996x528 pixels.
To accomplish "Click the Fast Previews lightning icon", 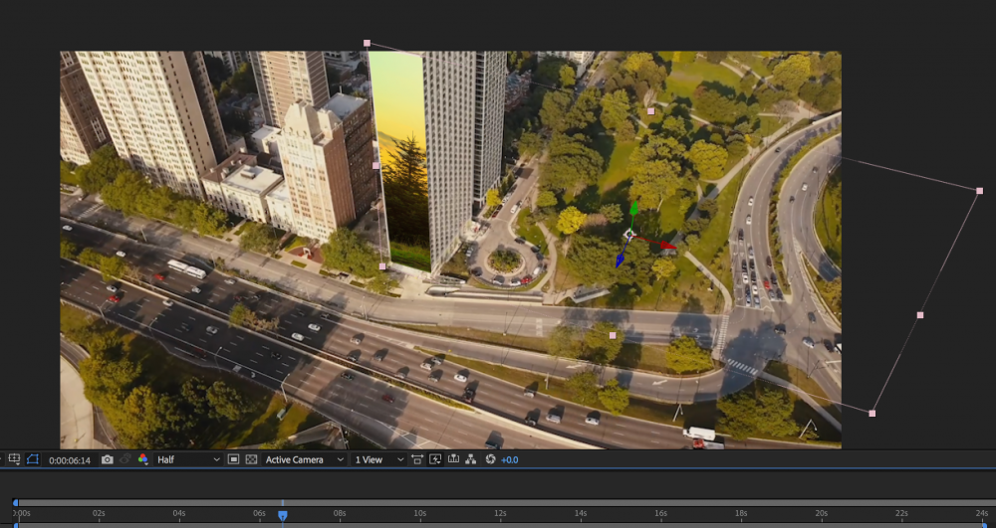I will (435, 459).
